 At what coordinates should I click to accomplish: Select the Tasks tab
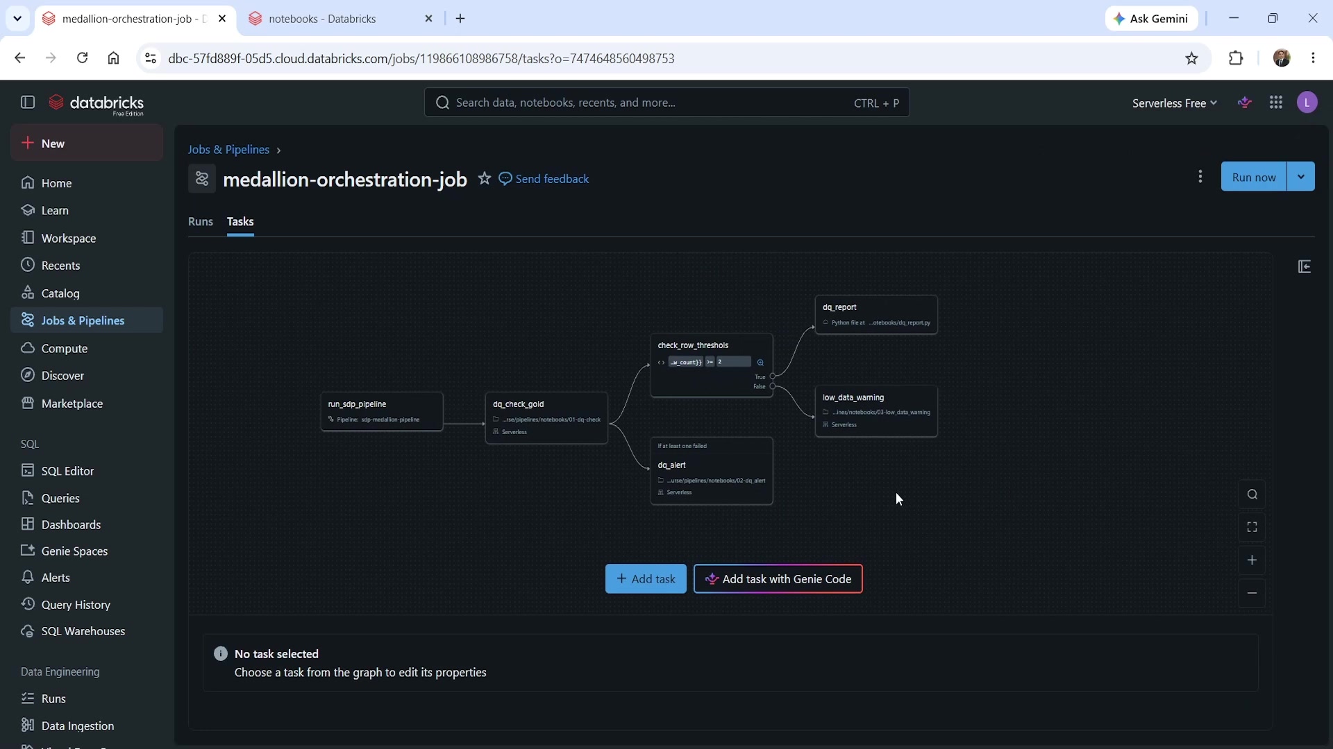(240, 222)
